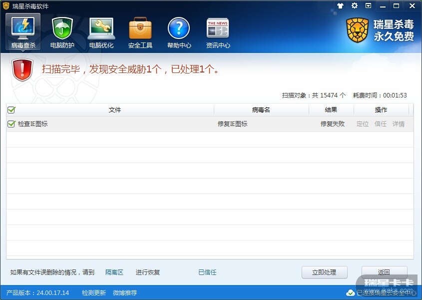Viewport: 422px width, 300px height.
Task: Sort by the 结果 column header
Action: [331, 109]
